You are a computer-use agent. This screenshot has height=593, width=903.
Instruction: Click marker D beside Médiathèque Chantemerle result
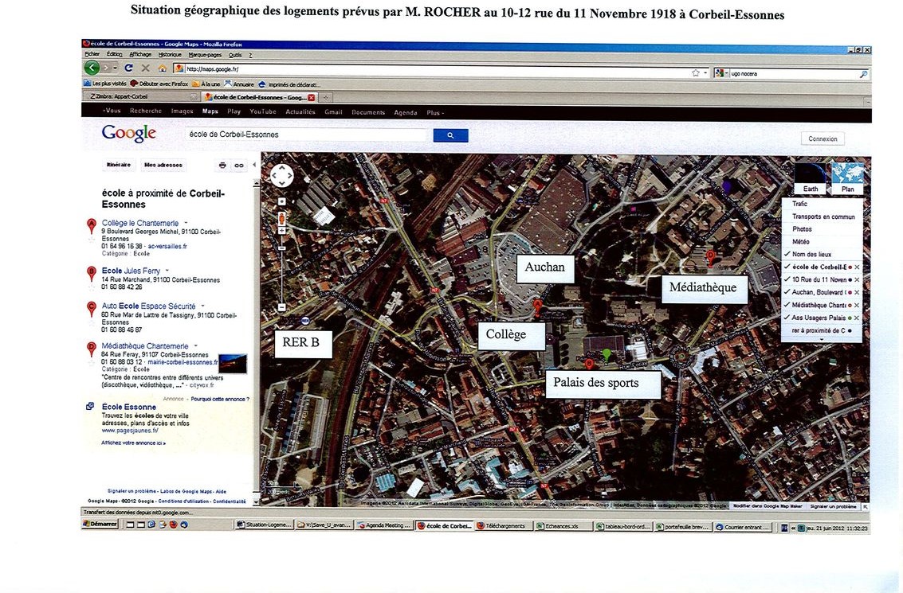[91, 349]
